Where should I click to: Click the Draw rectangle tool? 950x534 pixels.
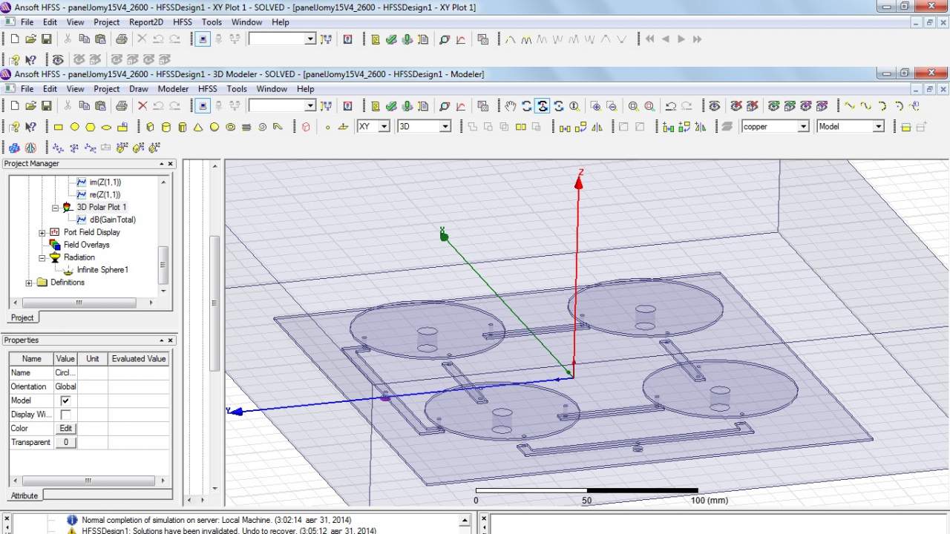[x=59, y=127]
